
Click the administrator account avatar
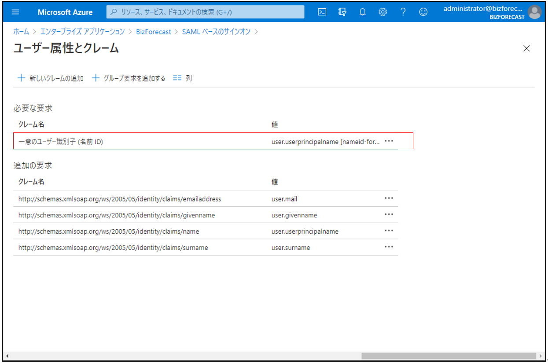coord(535,12)
